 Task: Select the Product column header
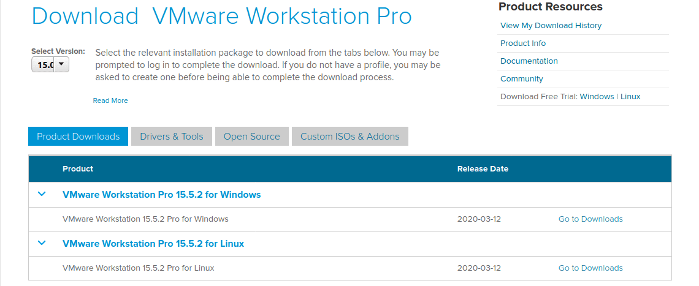78,169
